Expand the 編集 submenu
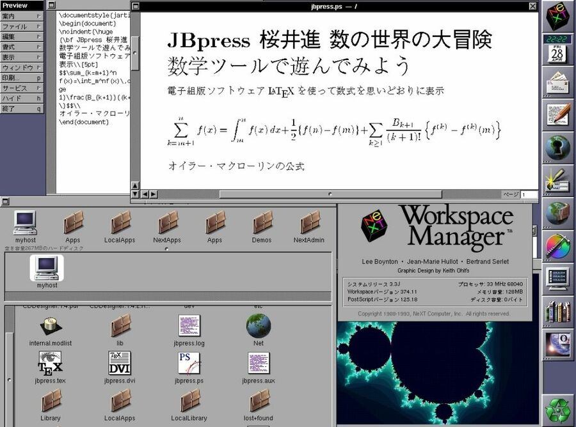 (22, 37)
